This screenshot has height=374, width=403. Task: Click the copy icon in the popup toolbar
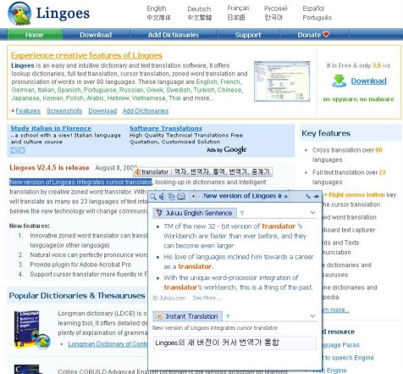[171, 197]
